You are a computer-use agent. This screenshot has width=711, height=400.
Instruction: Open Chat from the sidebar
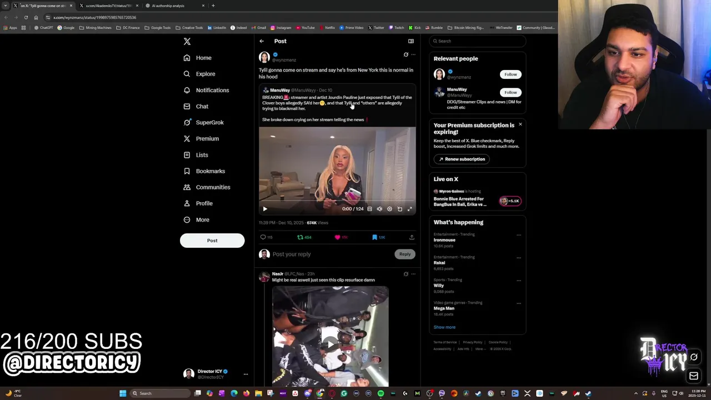pyautogui.click(x=196, y=106)
